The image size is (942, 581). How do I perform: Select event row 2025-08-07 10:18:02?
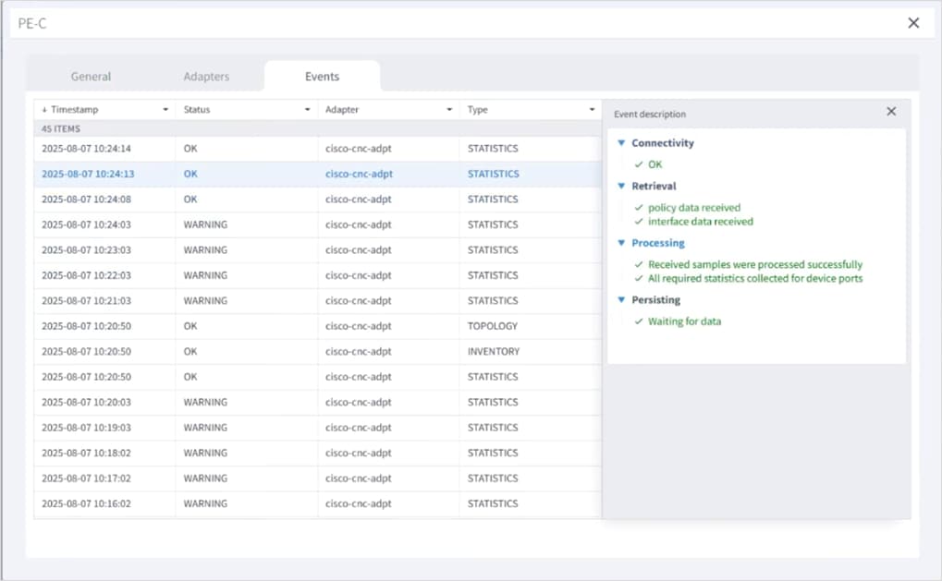pyautogui.click(x=317, y=453)
